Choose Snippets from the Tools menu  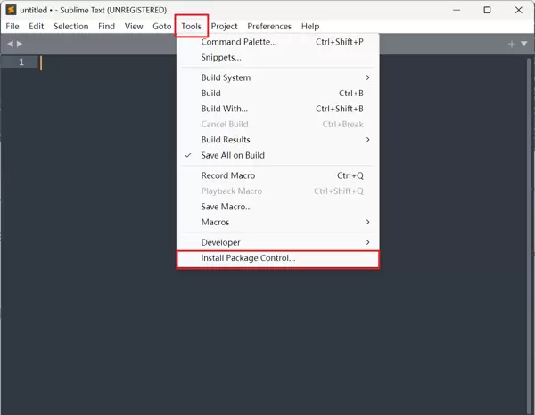(x=221, y=57)
